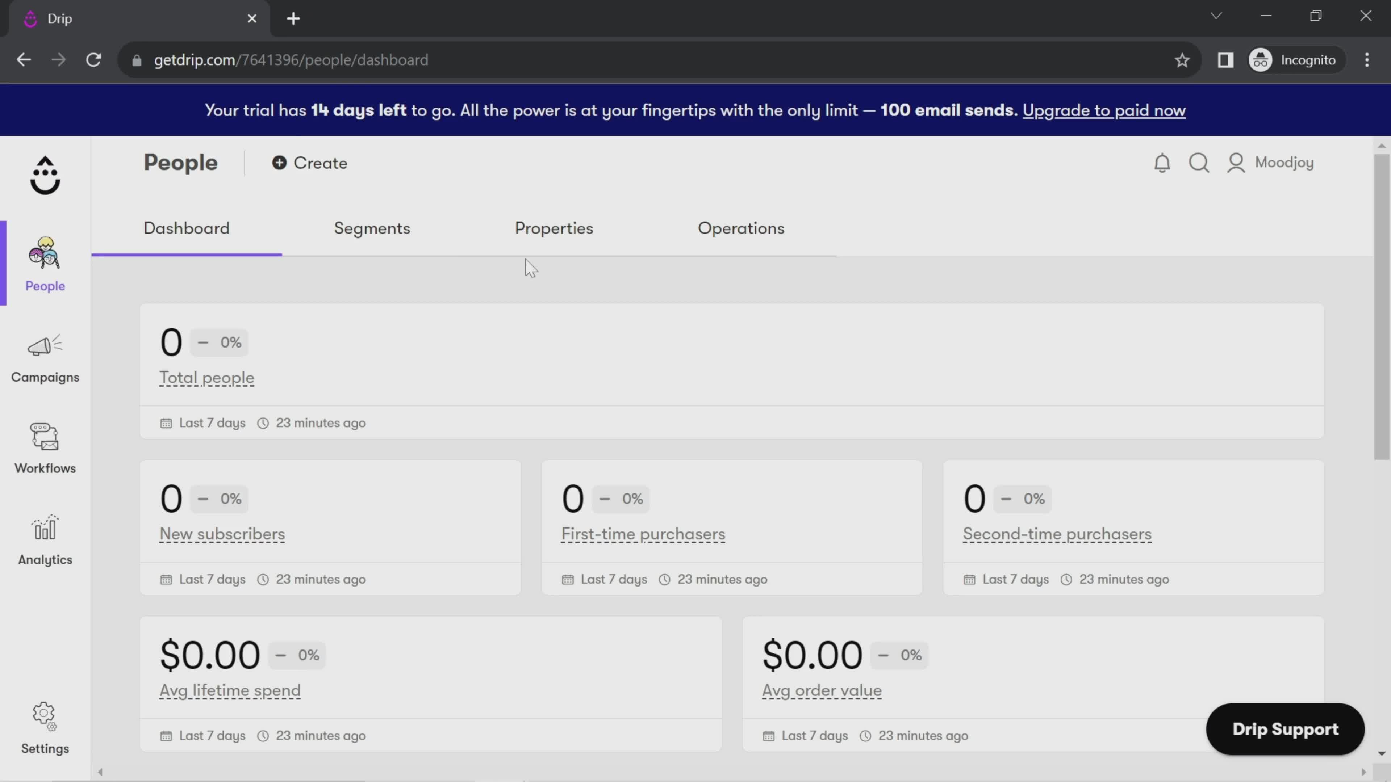
Task: Click 0% badge in Avg order value card
Action: pos(899,655)
